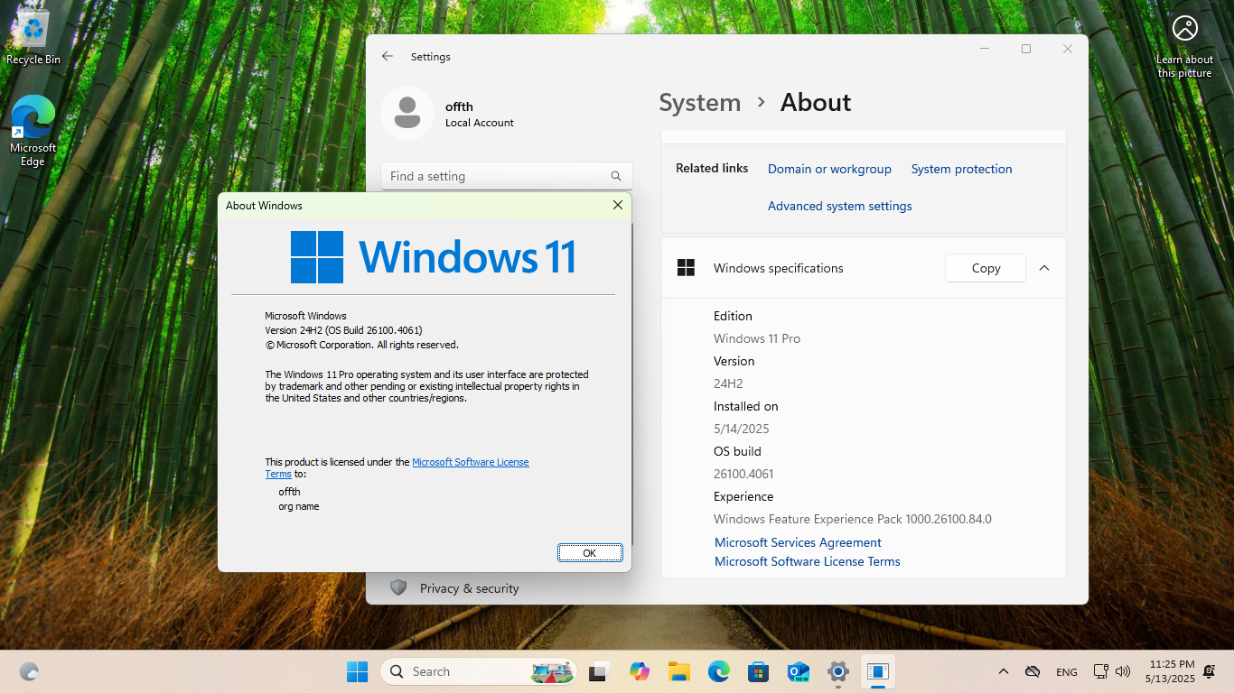1234x693 pixels.
Task: Click the About Windows title bar text
Action: click(x=264, y=206)
